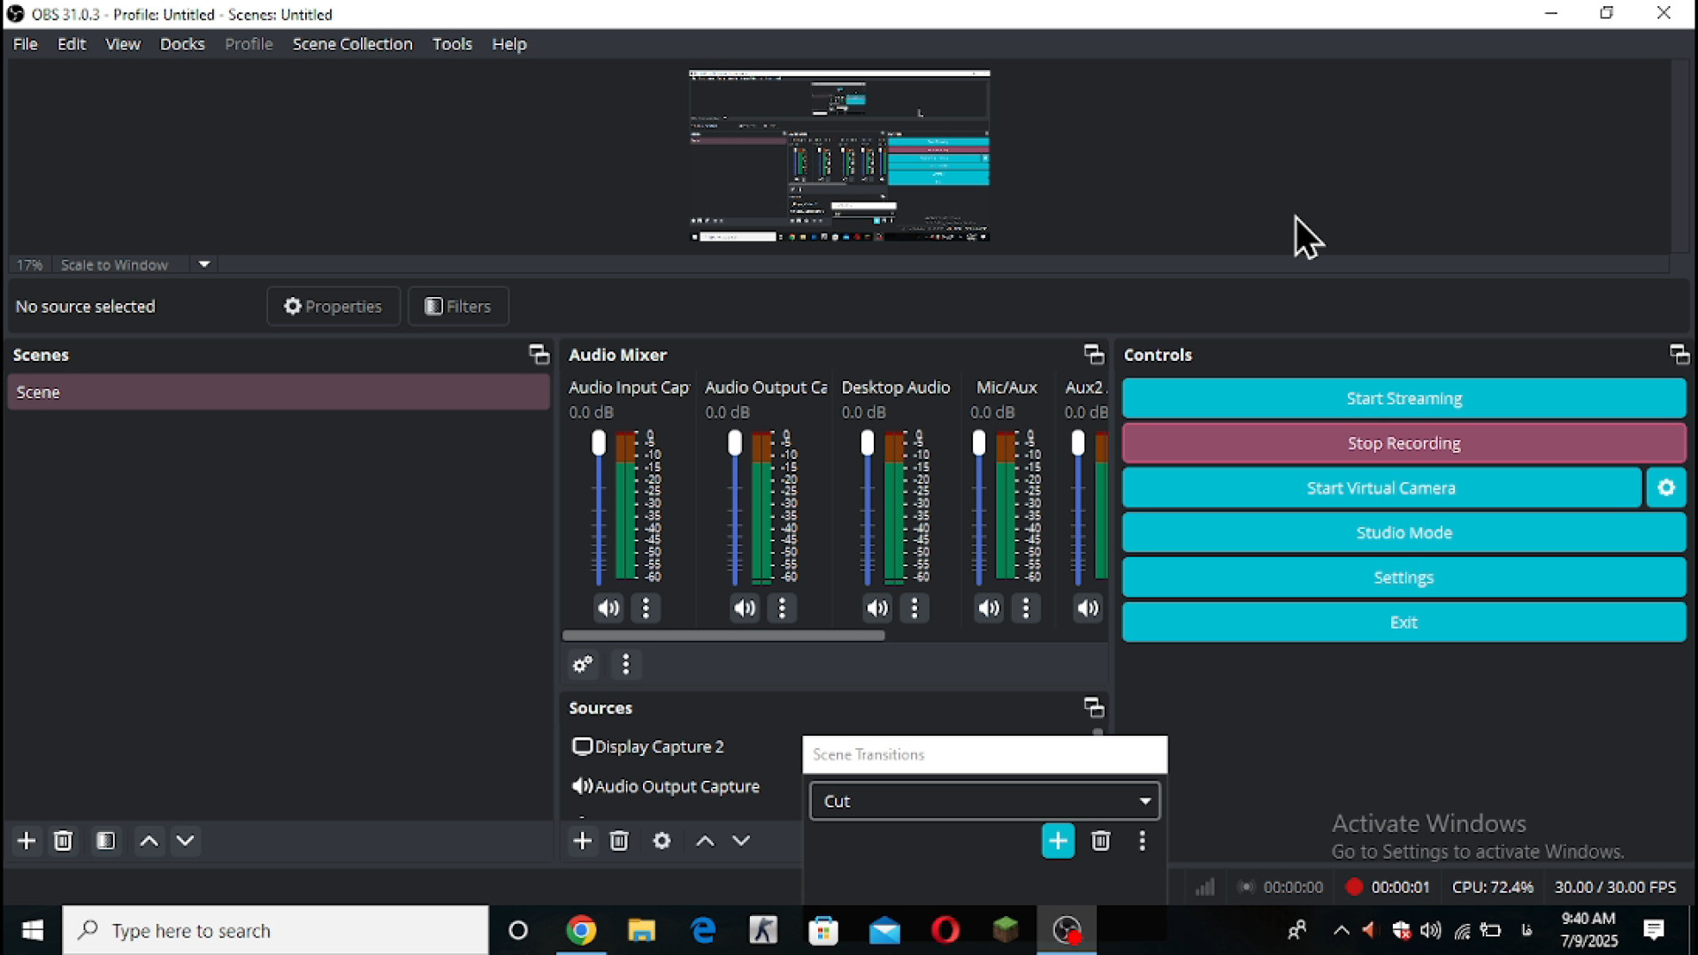Viewport: 1698px width, 955px height.
Task: Open the File menu
Action: tap(25, 43)
